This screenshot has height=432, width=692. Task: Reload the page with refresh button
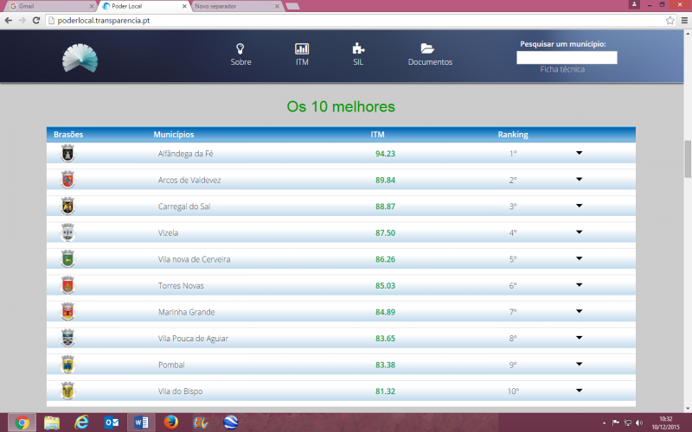(x=36, y=20)
